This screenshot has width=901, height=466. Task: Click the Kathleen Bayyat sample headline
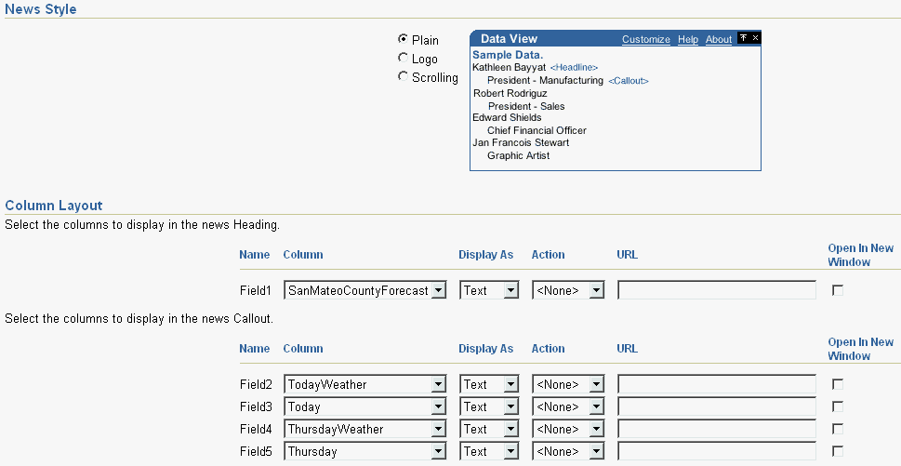(510, 67)
